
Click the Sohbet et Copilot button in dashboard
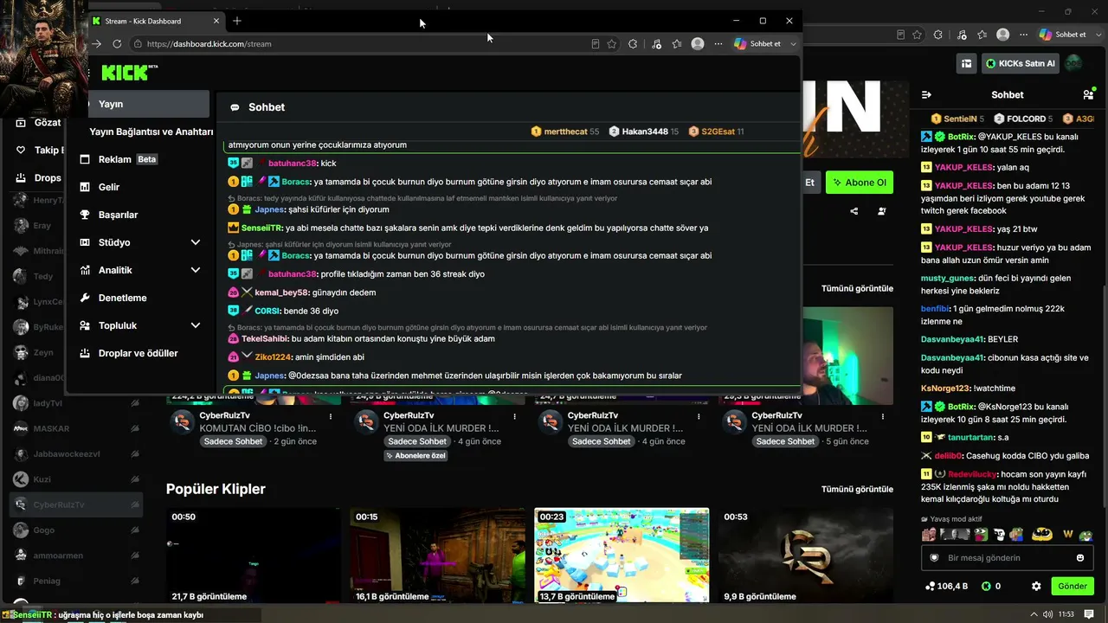[x=758, y=44]
